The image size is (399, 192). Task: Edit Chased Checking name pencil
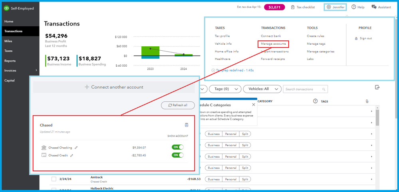76,148
